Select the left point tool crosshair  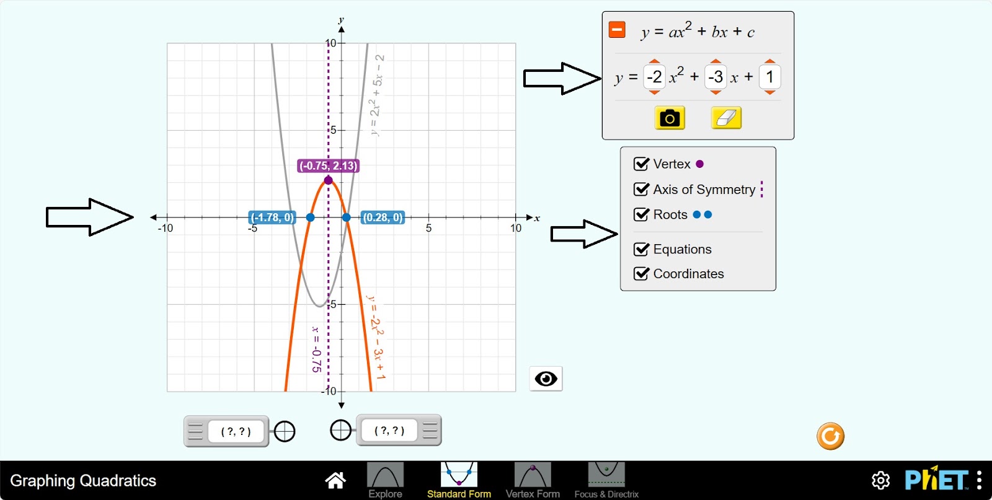[285, 431]
